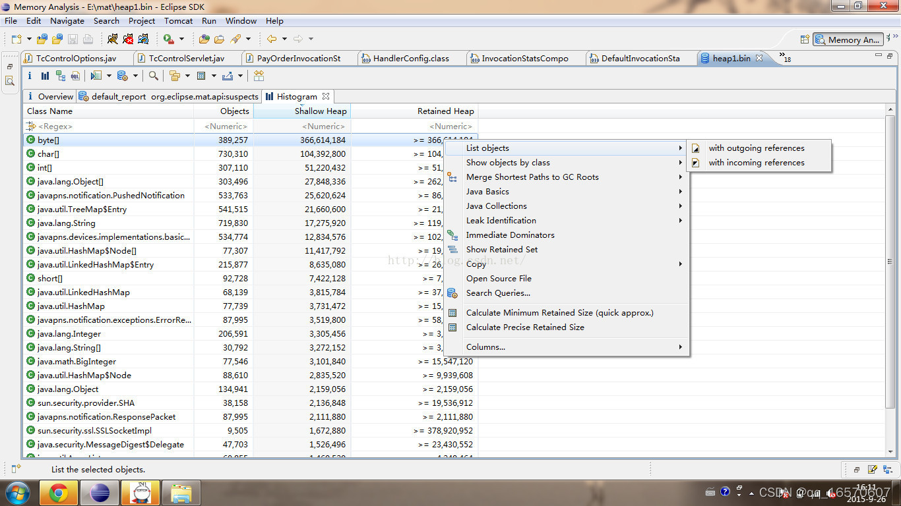This screenshot has width=901, height=506.
Task: Click the run reports database icon
Action: 122,76
